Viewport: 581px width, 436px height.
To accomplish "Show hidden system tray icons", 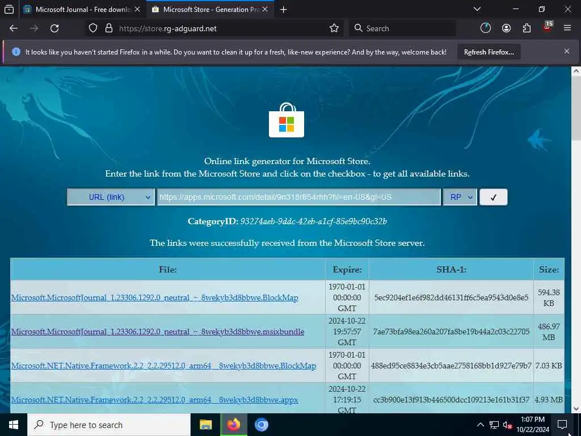I will 480,425.
